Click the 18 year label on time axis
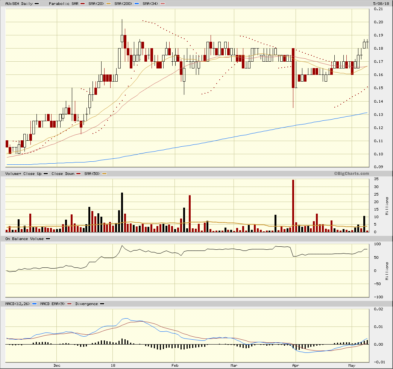 click(x=113, y=365)
